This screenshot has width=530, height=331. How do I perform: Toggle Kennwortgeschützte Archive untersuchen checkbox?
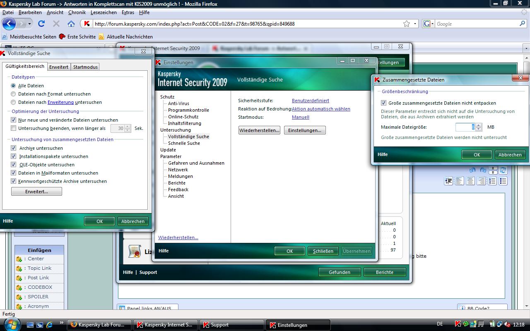[14, 181]
